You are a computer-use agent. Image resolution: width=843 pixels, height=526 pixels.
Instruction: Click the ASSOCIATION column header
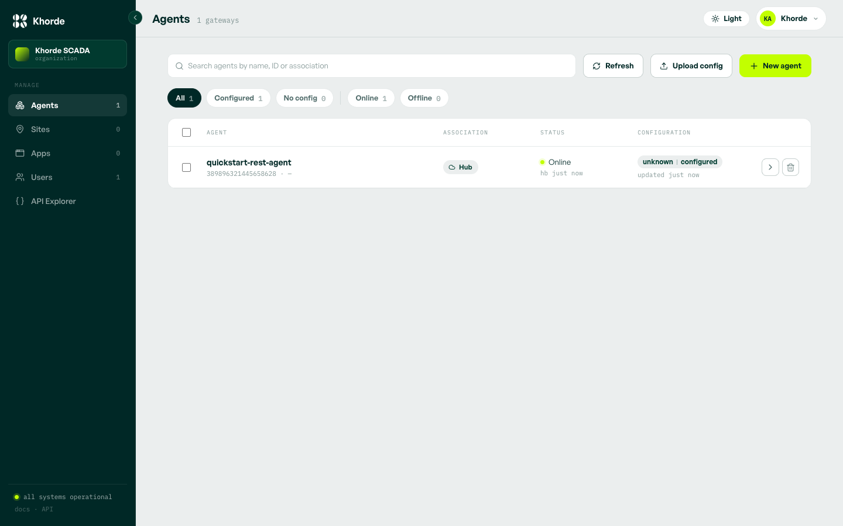coord(465,133)
